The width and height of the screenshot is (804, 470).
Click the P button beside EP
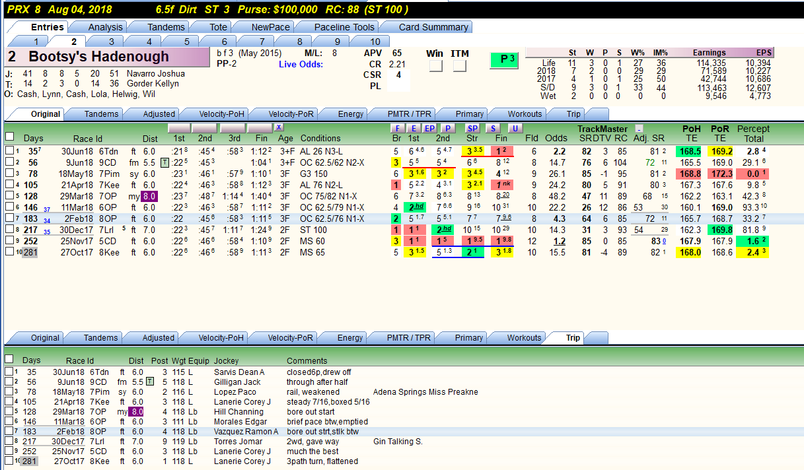click(448, 128)
